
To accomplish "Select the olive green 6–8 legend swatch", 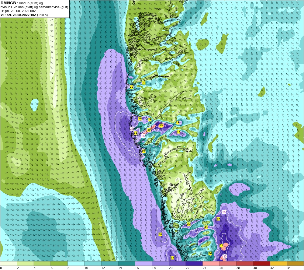I will pyautogui.click(x=59, y=264).
